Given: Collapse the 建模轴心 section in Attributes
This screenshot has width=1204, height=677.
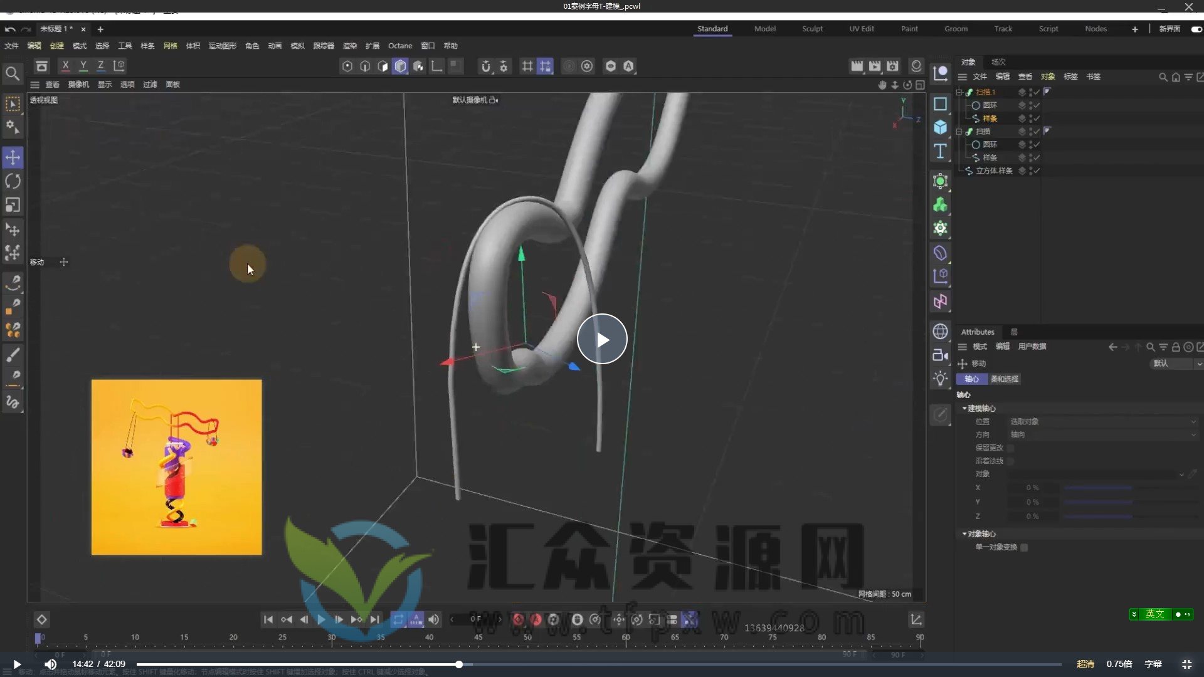Looking at the screenshot, I should click(964, 408).
